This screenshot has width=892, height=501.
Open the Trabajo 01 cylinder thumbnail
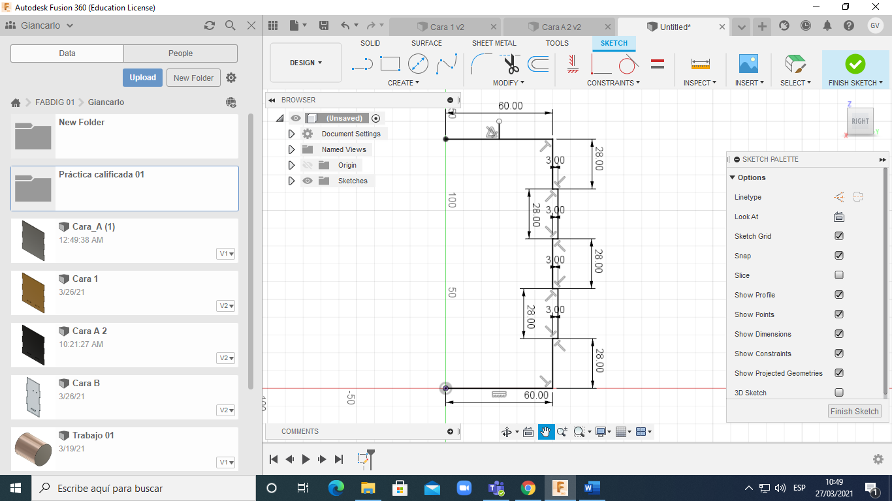click(x=33, y=449)
